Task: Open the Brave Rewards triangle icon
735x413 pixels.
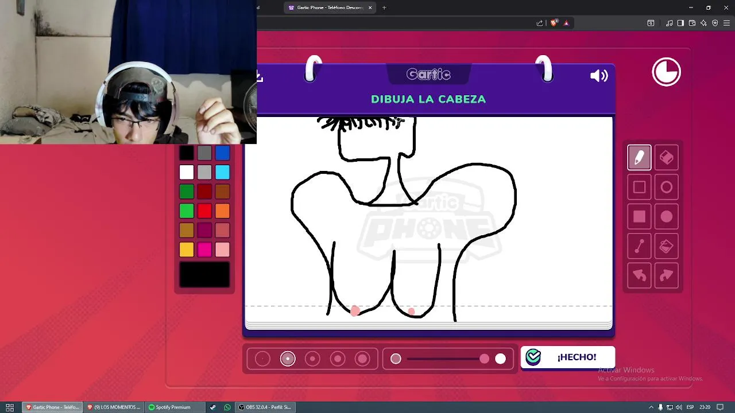Action: coord(566,23)
